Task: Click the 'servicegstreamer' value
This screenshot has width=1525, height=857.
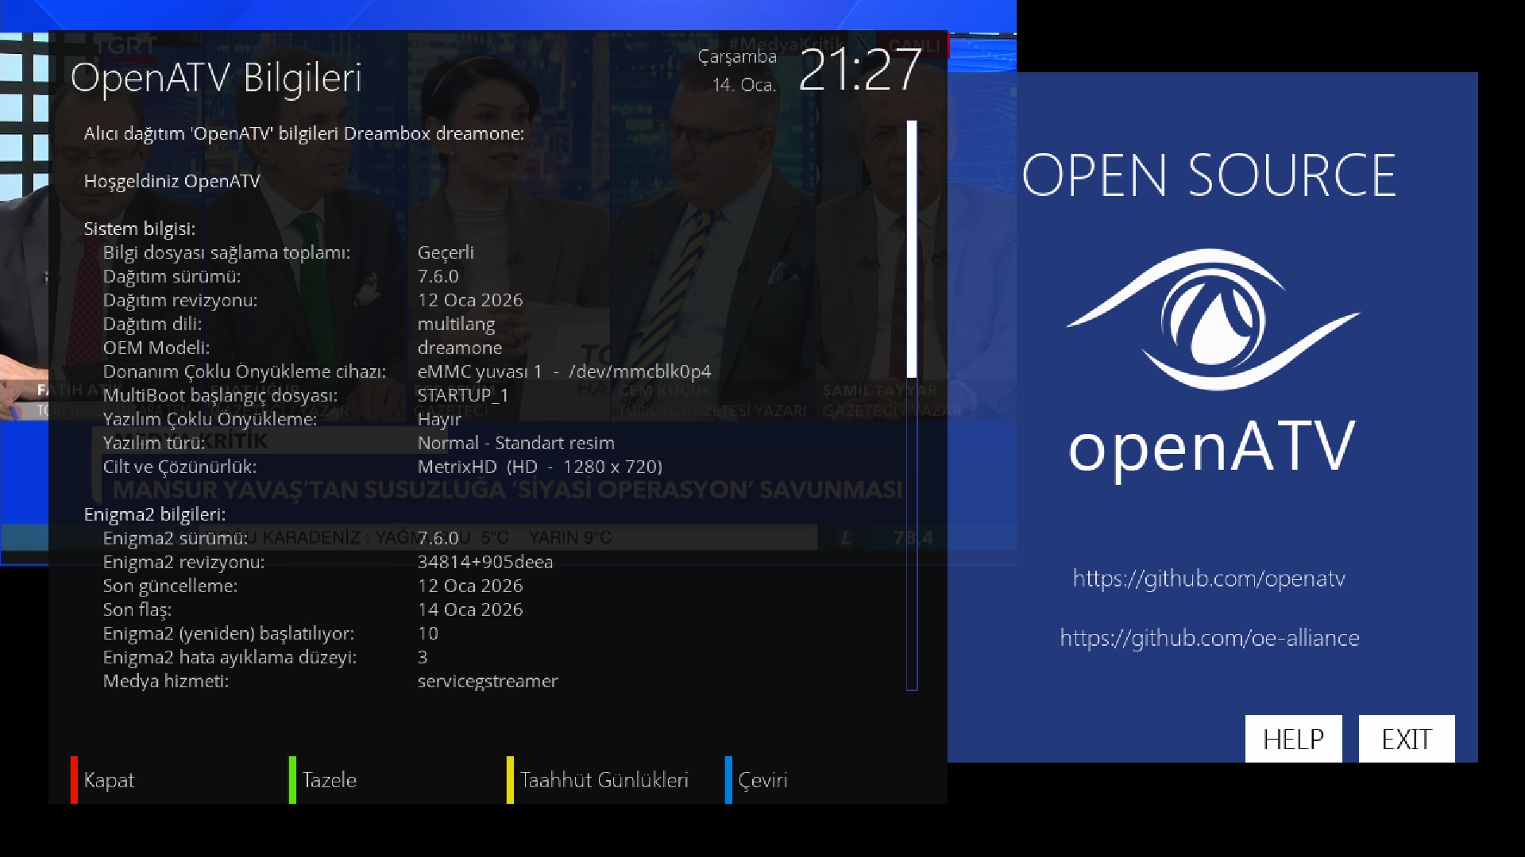Action: click(488, 682)
